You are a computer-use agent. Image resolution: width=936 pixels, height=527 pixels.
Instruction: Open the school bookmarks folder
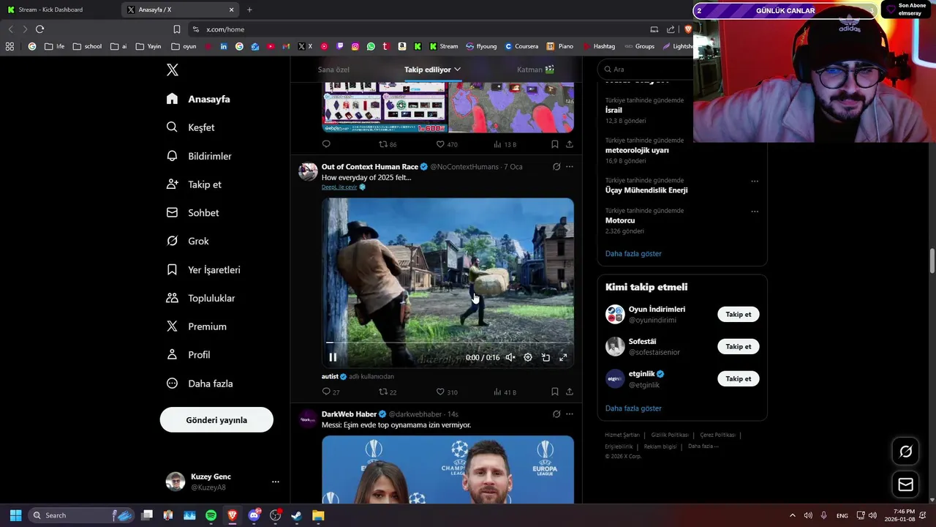pyautogui.click(x=87, y=46)
